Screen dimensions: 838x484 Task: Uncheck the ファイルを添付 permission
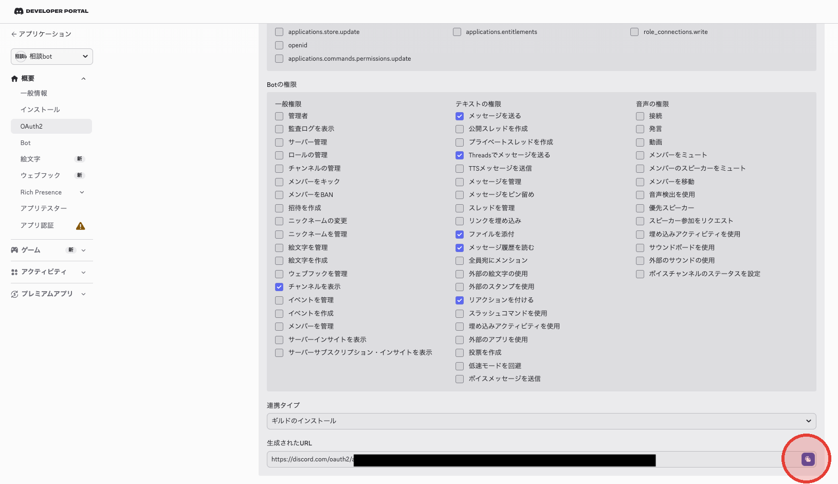click(460, 235)
